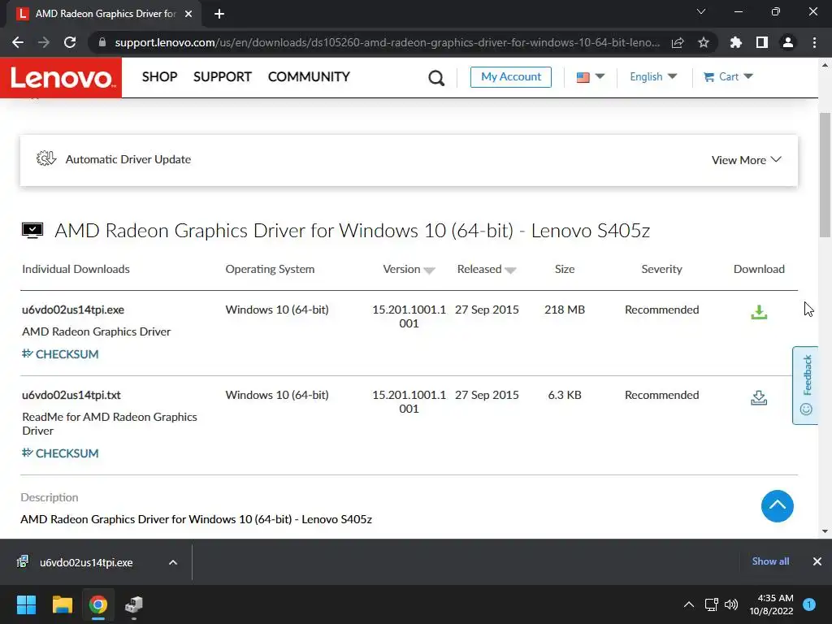Click the 218 MB size value
The image size is (832, 624).
(x=564, y=310)
